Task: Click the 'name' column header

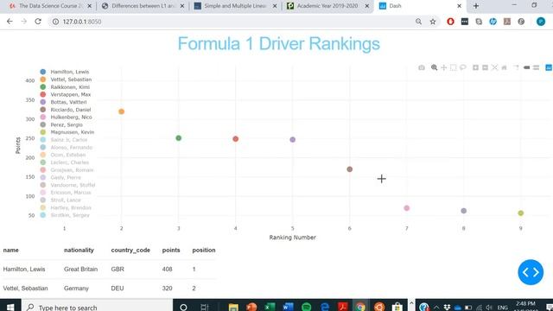Action: 11,250
